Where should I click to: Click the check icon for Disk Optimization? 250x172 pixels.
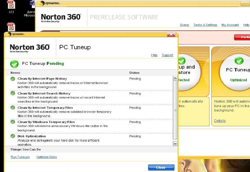click(13, 136)
